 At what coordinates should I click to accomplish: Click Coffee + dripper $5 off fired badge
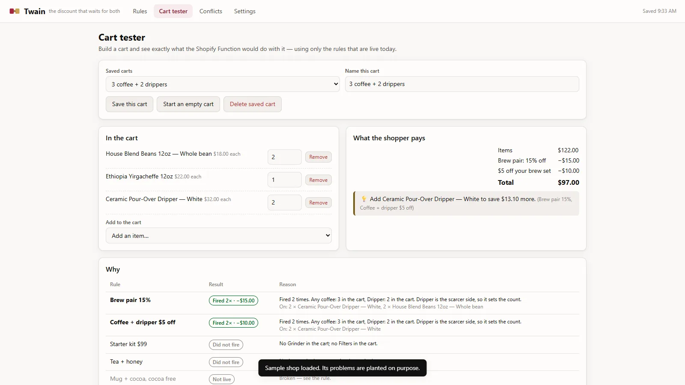coord(233,323)
